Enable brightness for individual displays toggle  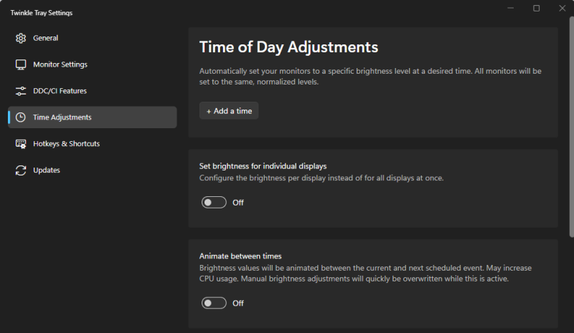(x=214, y=203)
